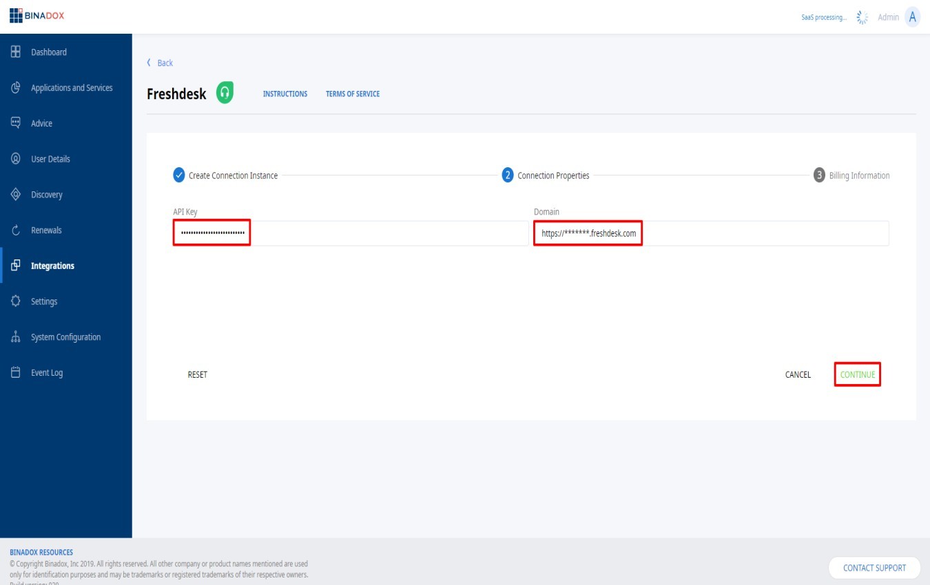This screenshot has width=930, height=585.
Task: Click the Discovery diamond icon
Action: [x=15, y=195]
